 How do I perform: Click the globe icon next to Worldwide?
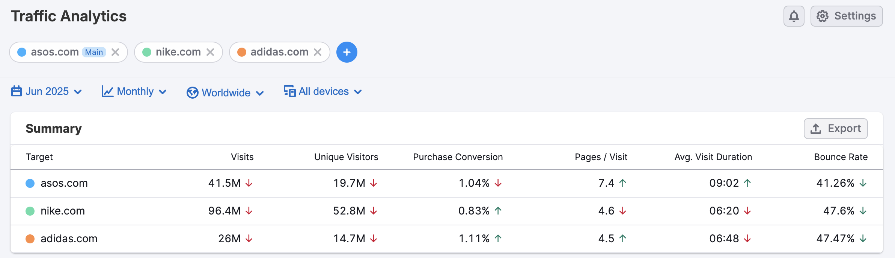pyautogui.click(x=193, y=93)
